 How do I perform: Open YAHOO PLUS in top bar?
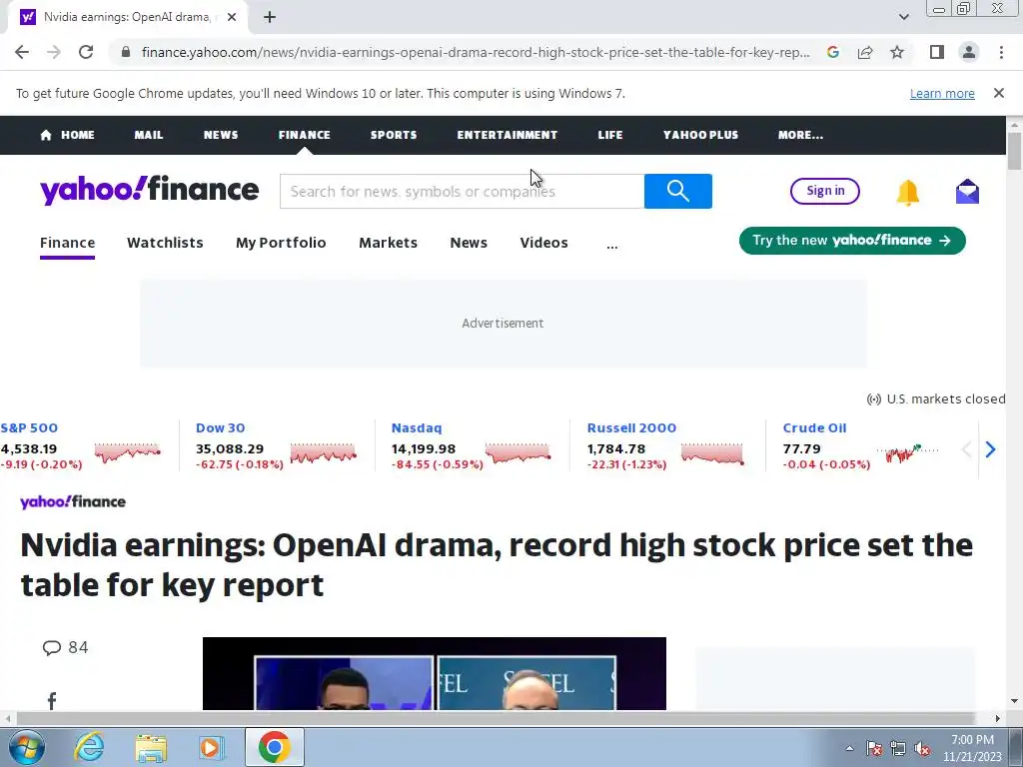700,135
